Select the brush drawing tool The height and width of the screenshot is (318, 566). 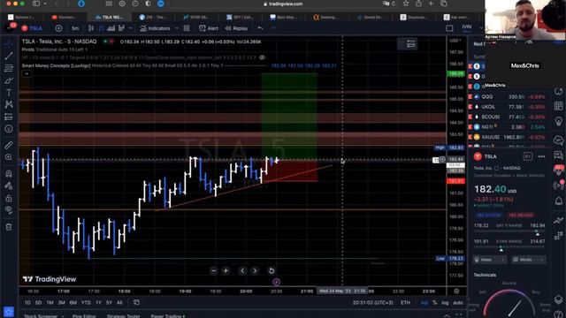(9, 80)
